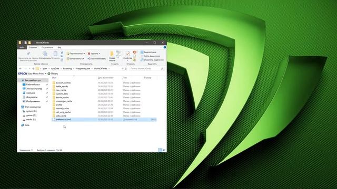
Task: Pin folder to Quick access via ribbon
Action: click(x=28, y=56)
